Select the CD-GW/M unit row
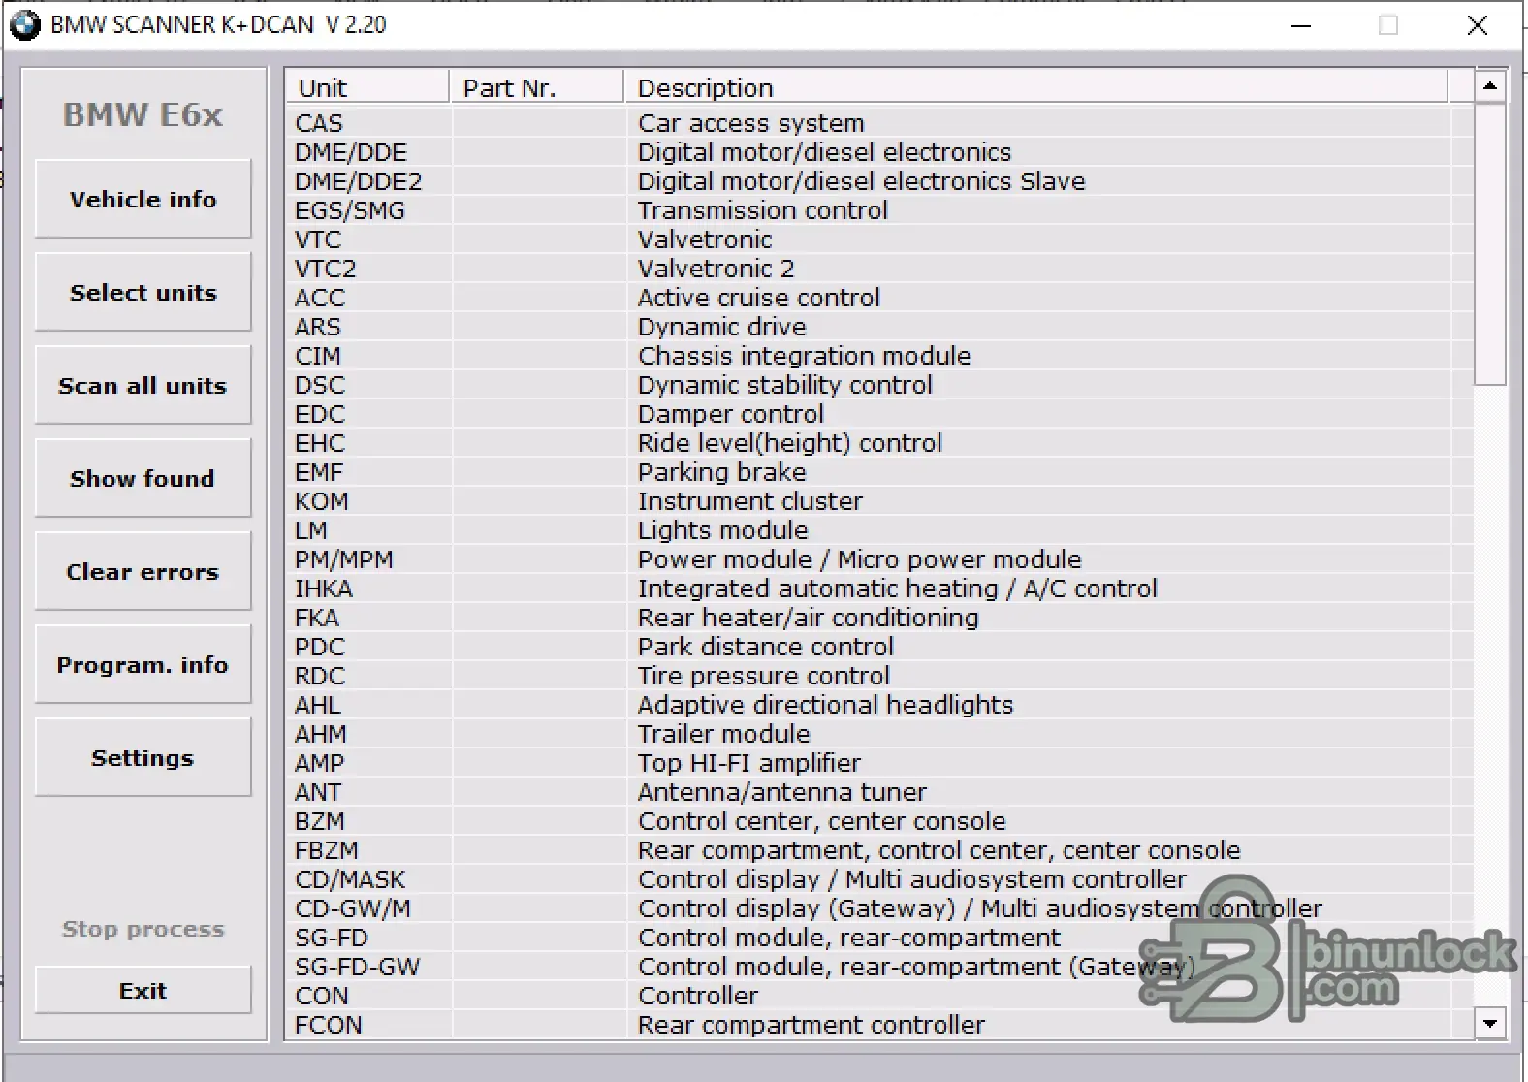Viewport: 1528px width, 1082px height. tap(879, 908)
